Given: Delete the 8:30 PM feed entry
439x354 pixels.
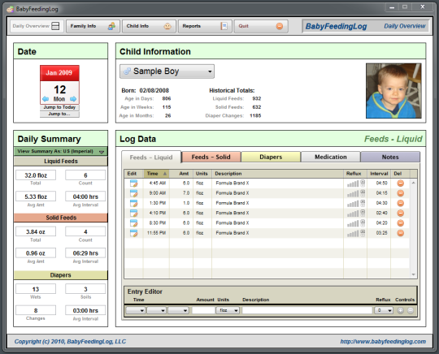Looking at the screenshot, I should (x=401, y=223).
